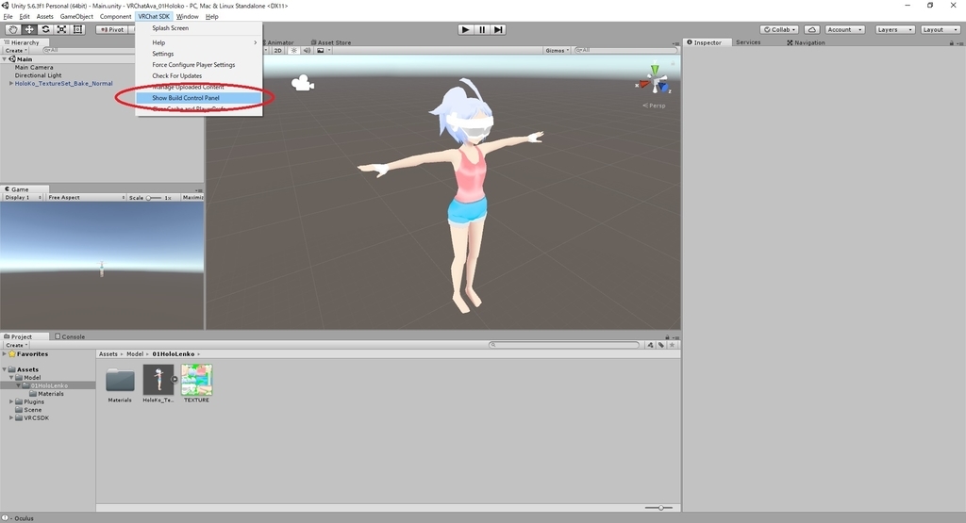The width and height of the screenshot is (966, 523).
Task: Open the Assets menu
Action: pos(45,17)
